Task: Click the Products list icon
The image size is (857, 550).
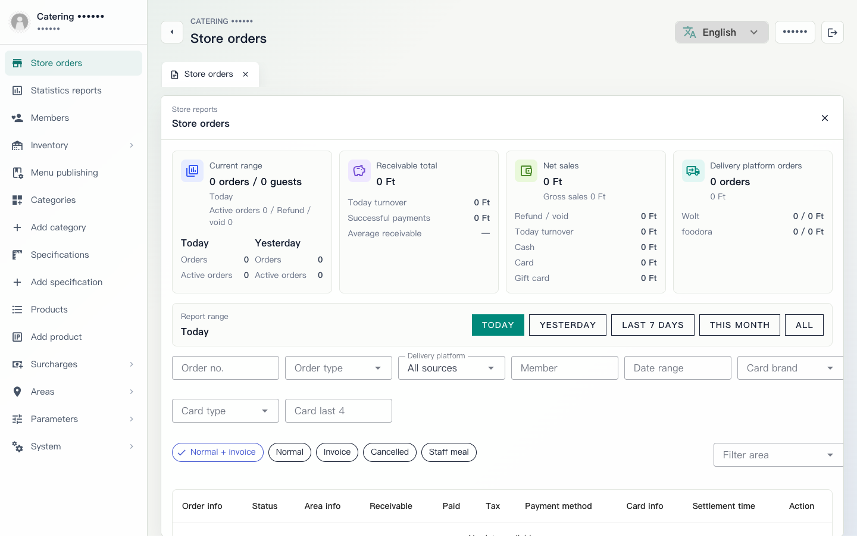Action: click(x=17, y=310)
